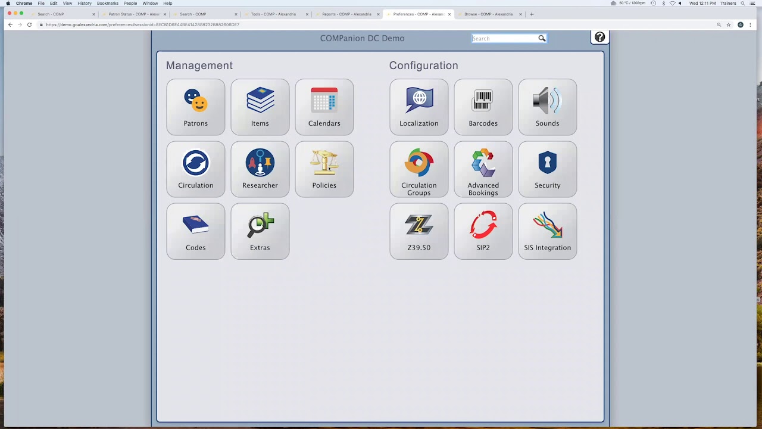Open Sounds configuration

[x=548, y=107]
